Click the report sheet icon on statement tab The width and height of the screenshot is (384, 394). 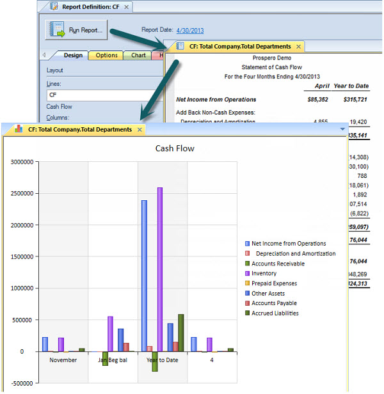180,47
